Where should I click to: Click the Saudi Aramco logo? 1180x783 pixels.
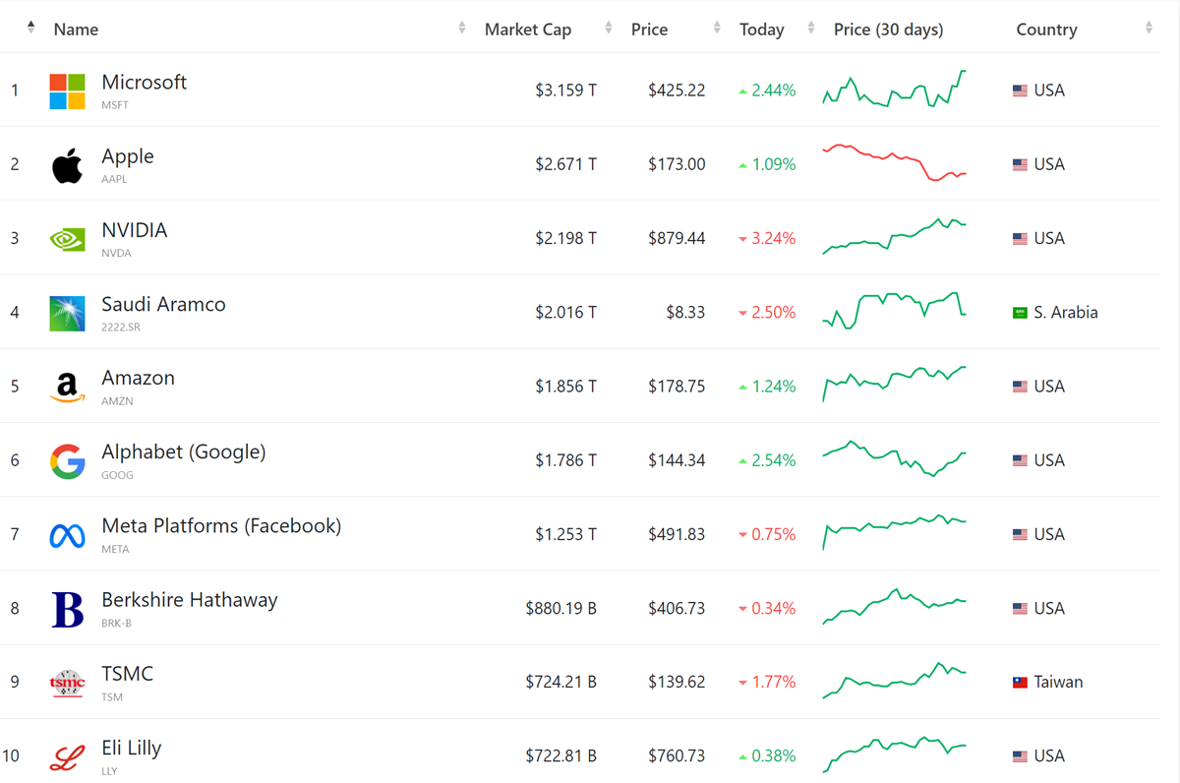pos(67,313)
